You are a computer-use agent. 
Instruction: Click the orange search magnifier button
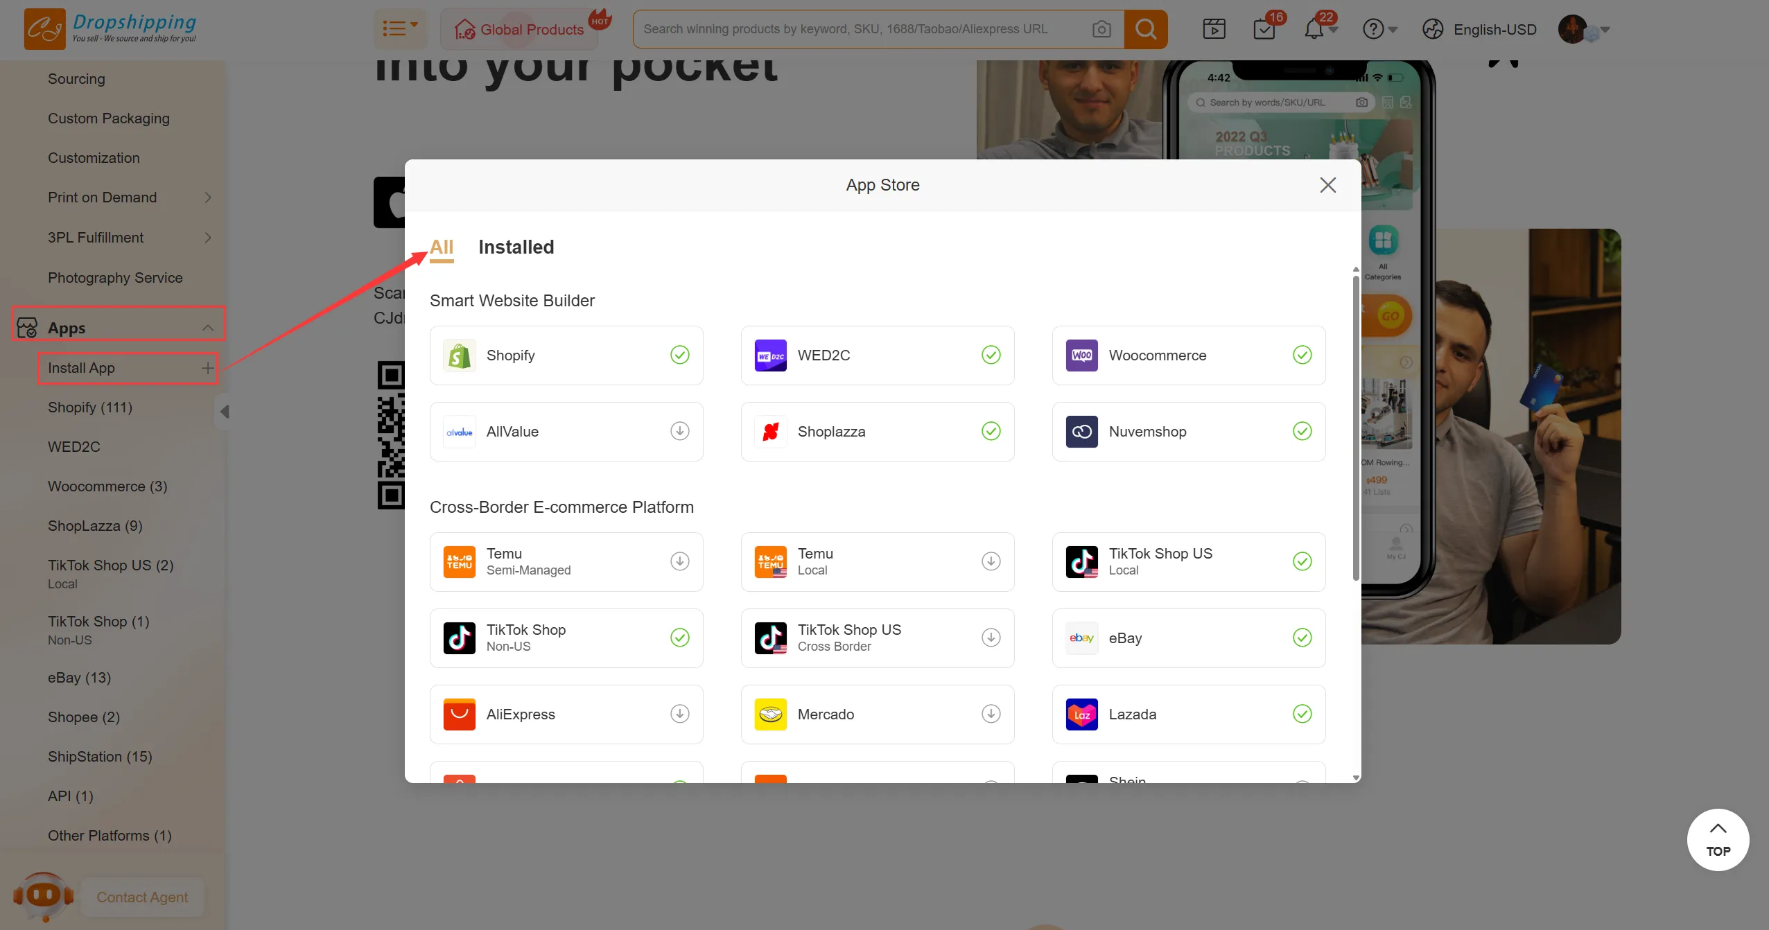tap(1145, 29)
